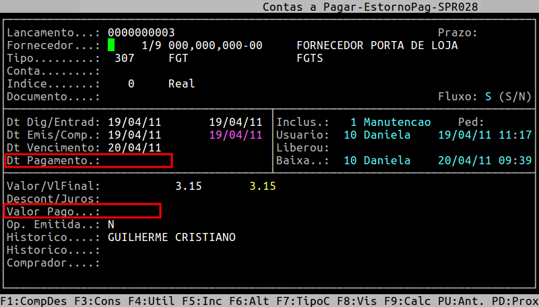Click the green cursor in the Fornecedor field
This screenshot has height=307, width=539.
111,45
